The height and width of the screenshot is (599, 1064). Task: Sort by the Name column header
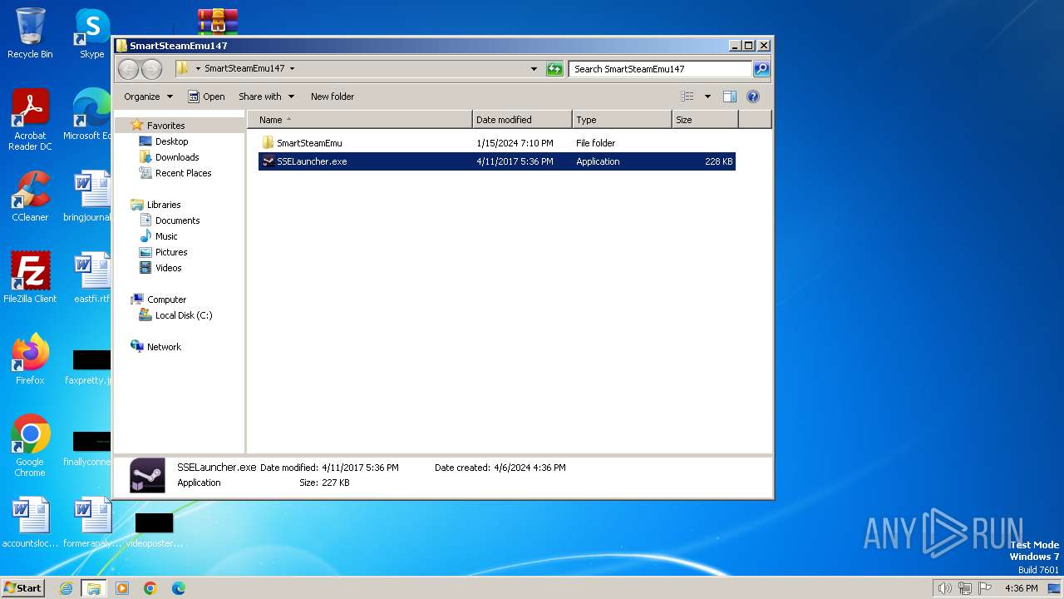[360, 120]
